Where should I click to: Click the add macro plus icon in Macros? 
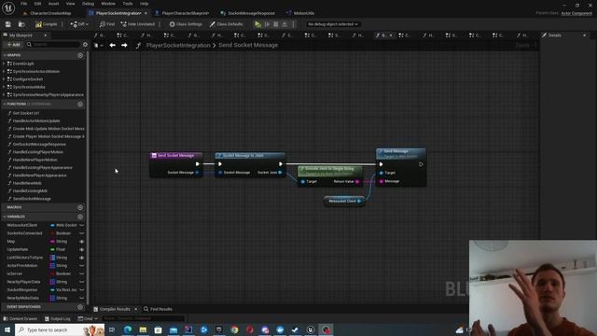(x=80, y=207)
